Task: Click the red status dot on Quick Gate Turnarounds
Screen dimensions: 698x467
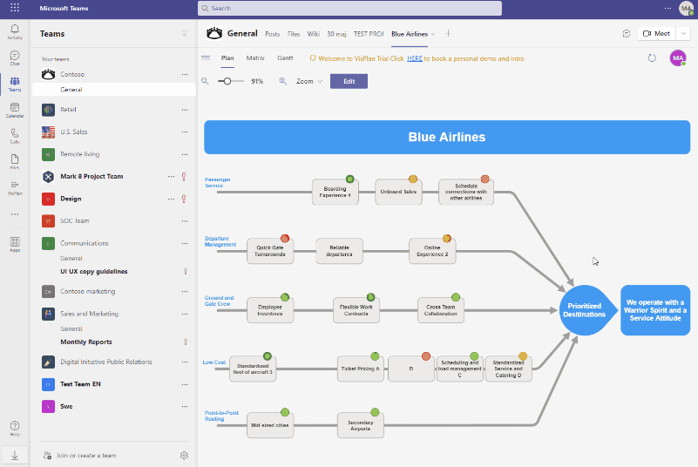Action: [x=285, y=239]
